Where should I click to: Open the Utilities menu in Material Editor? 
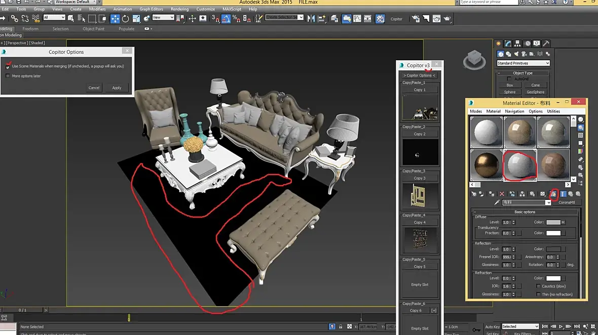point(553,111)
